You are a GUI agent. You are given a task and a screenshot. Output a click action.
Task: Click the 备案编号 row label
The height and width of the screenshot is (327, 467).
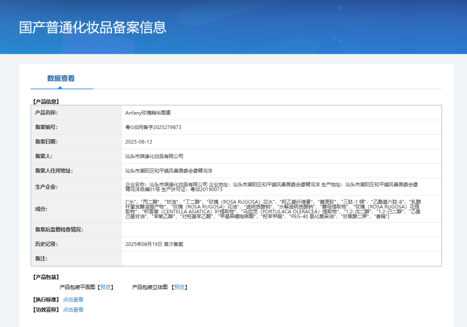tap(46, 127)
